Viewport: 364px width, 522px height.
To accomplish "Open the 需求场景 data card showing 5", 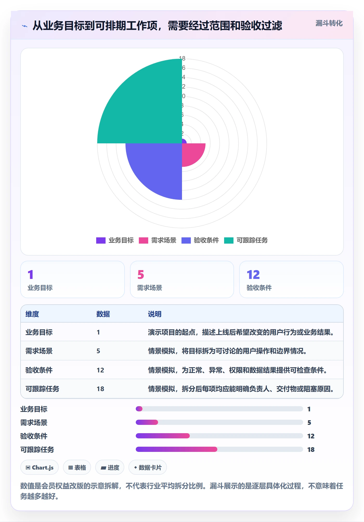I will [182, 279].
